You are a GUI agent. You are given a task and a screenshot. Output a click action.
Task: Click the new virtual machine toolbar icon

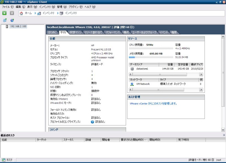5,20
